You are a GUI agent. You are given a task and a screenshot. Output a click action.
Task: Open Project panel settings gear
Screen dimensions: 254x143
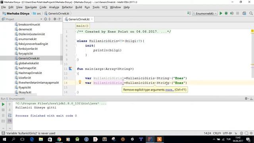[55, 19]
